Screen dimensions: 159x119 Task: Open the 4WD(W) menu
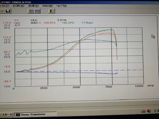coord(47,6)
